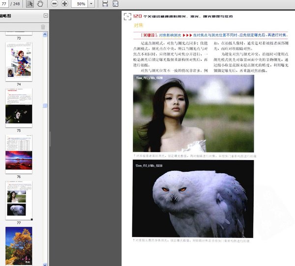Fit one full page icon
This screenshot has height=266, width=295.
(116, 4)
